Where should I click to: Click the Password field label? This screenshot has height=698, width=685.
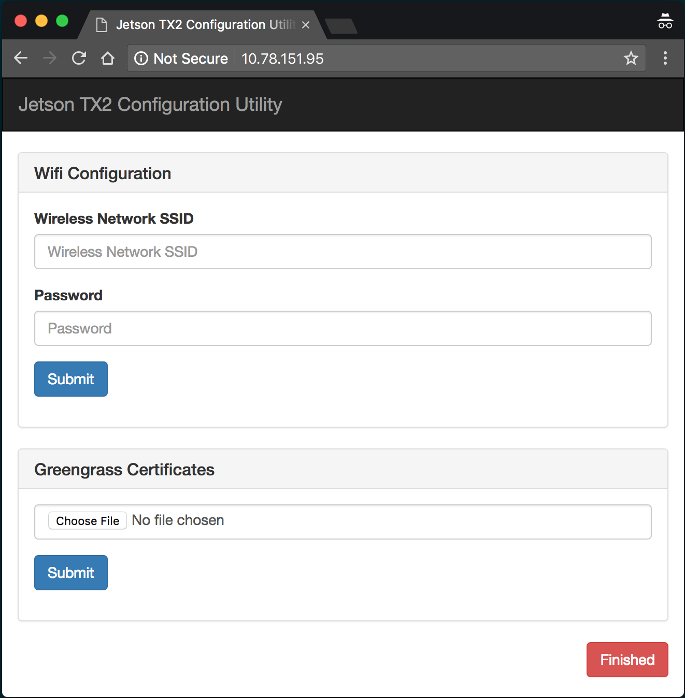(68, 295)
